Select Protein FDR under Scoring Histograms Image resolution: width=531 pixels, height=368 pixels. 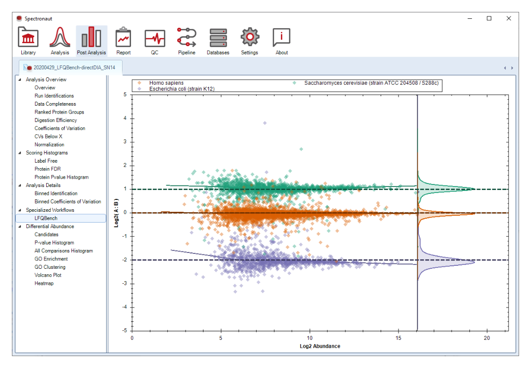[48, 169]
